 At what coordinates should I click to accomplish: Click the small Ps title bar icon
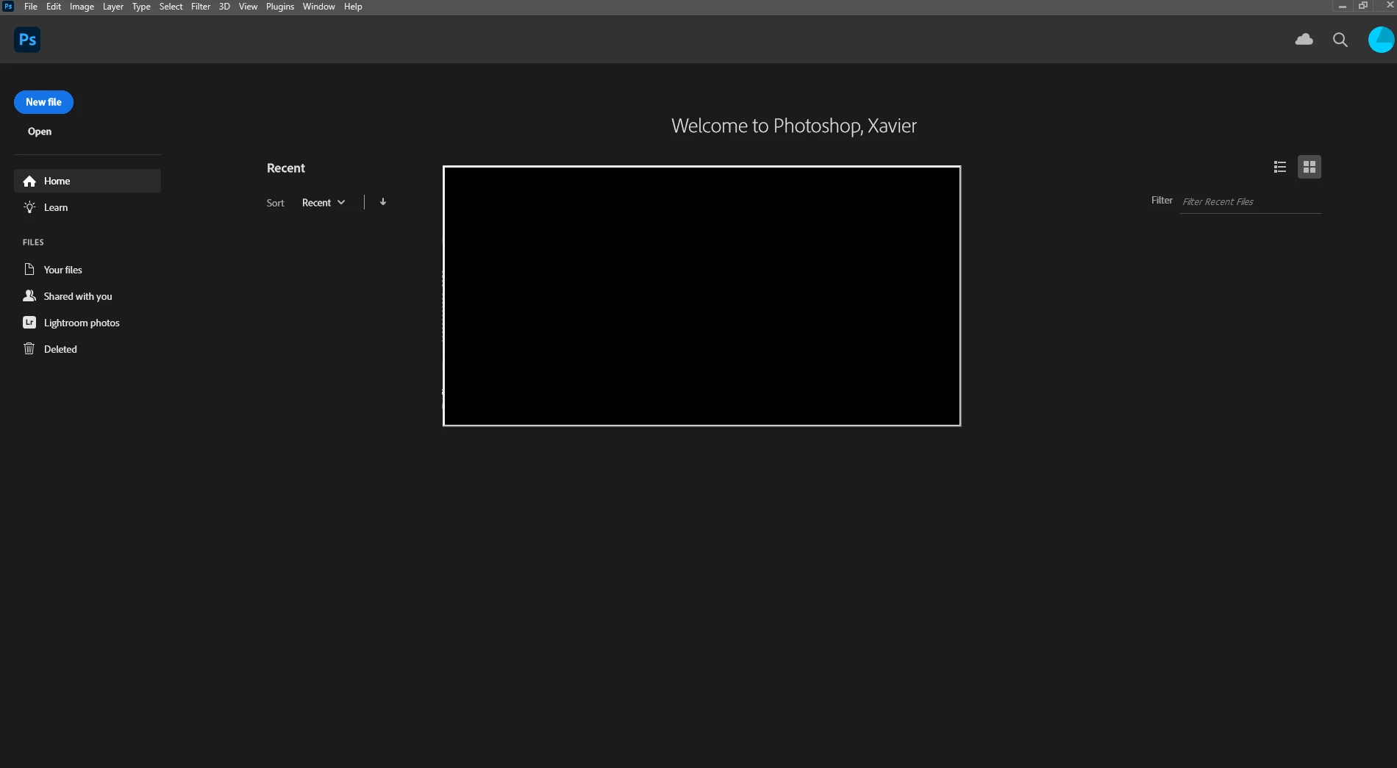(8, 6)
